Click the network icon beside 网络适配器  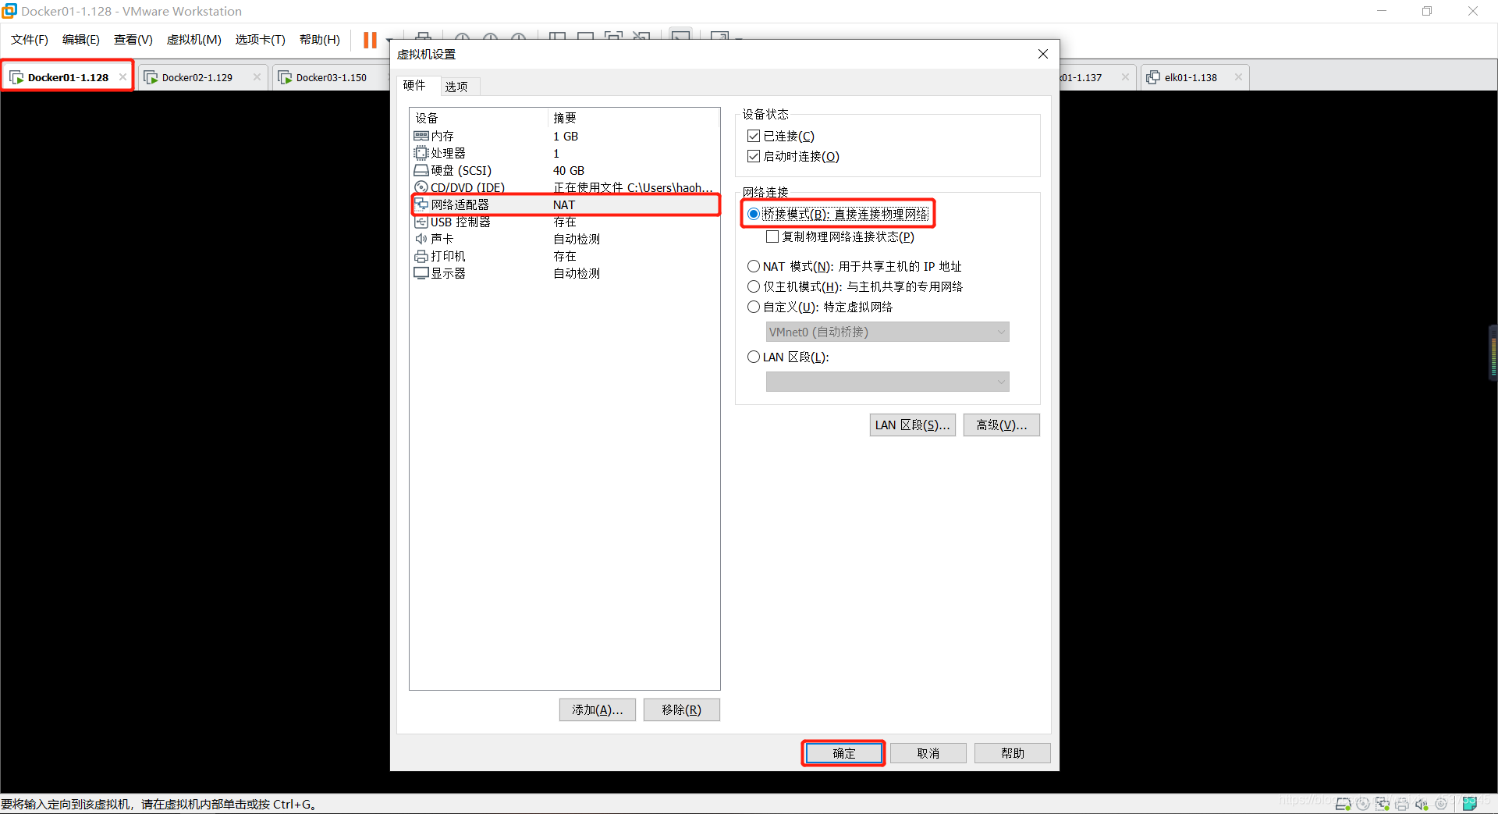(x=421, y=204)
